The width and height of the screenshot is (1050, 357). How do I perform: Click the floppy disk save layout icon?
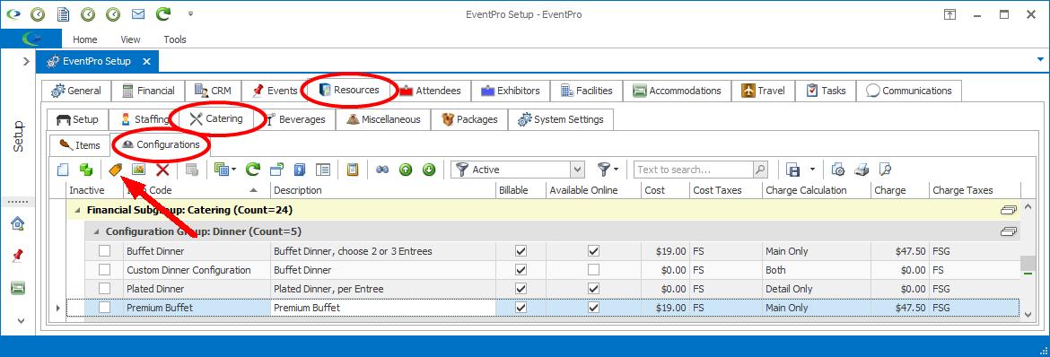pos(793,170)
